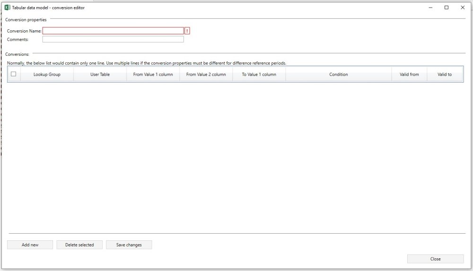Click the 'Comments:' label text
473x271 pixels.
18,40
